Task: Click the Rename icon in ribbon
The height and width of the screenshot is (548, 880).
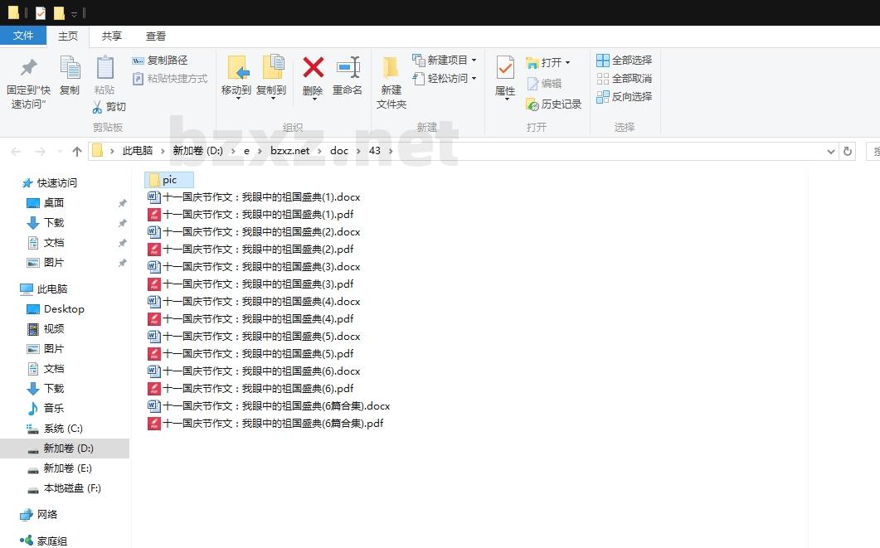Action: coord(348,68)
